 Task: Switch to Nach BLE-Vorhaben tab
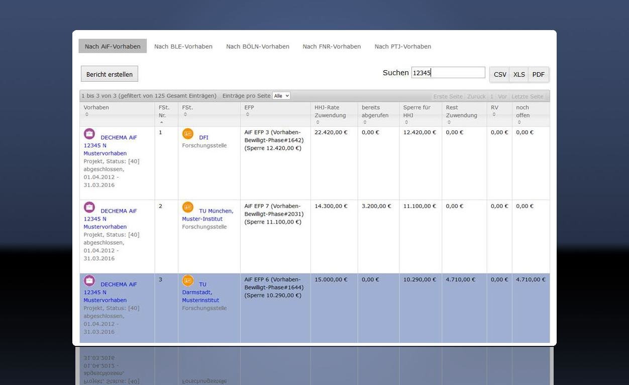183,47
